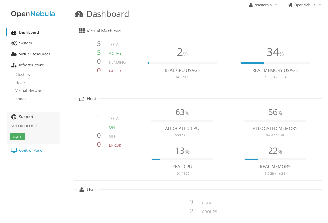
Task: Click the OpenNebula logo
Action: 33,14
